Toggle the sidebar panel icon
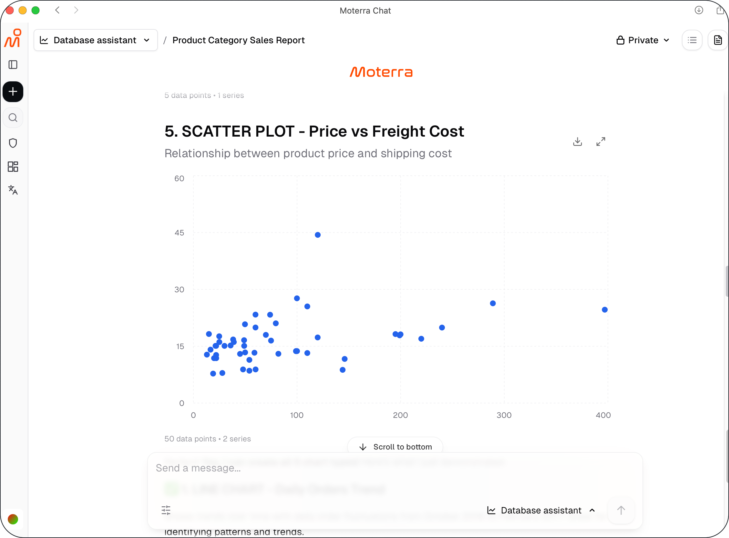 [x=13, y=65]
